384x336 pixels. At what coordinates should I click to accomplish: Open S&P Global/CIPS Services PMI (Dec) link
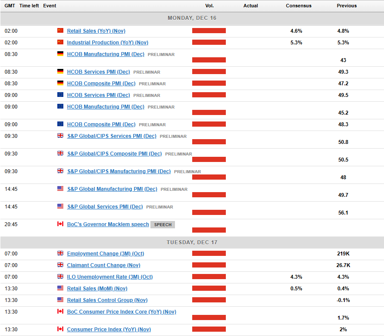[112, 136]
